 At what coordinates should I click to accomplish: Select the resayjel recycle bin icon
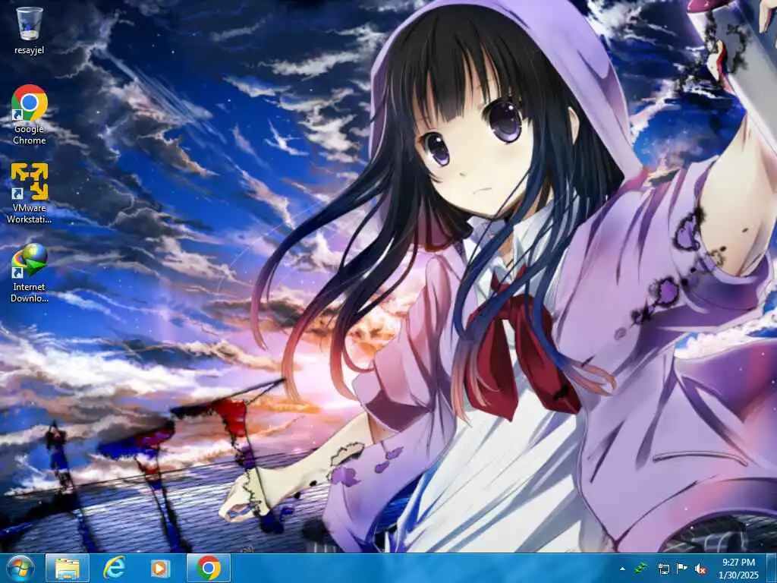click(x=30, y=30)
